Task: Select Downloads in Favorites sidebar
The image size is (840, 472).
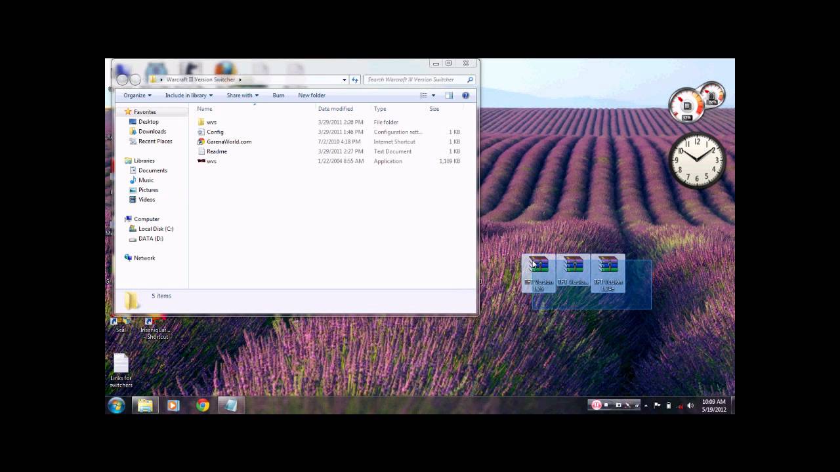Action: pos(152,132)
